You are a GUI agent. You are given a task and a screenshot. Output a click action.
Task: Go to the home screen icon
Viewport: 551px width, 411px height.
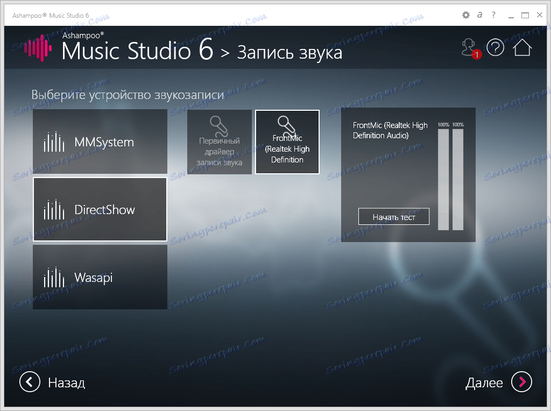click(522, 47)
